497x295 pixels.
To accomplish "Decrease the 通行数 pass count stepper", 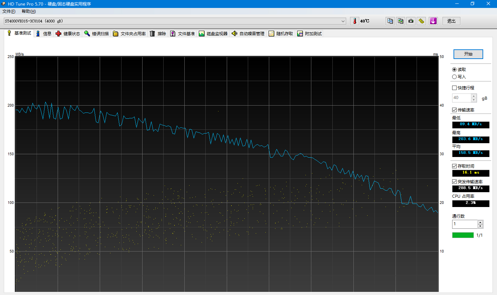I will coord(480,226).
